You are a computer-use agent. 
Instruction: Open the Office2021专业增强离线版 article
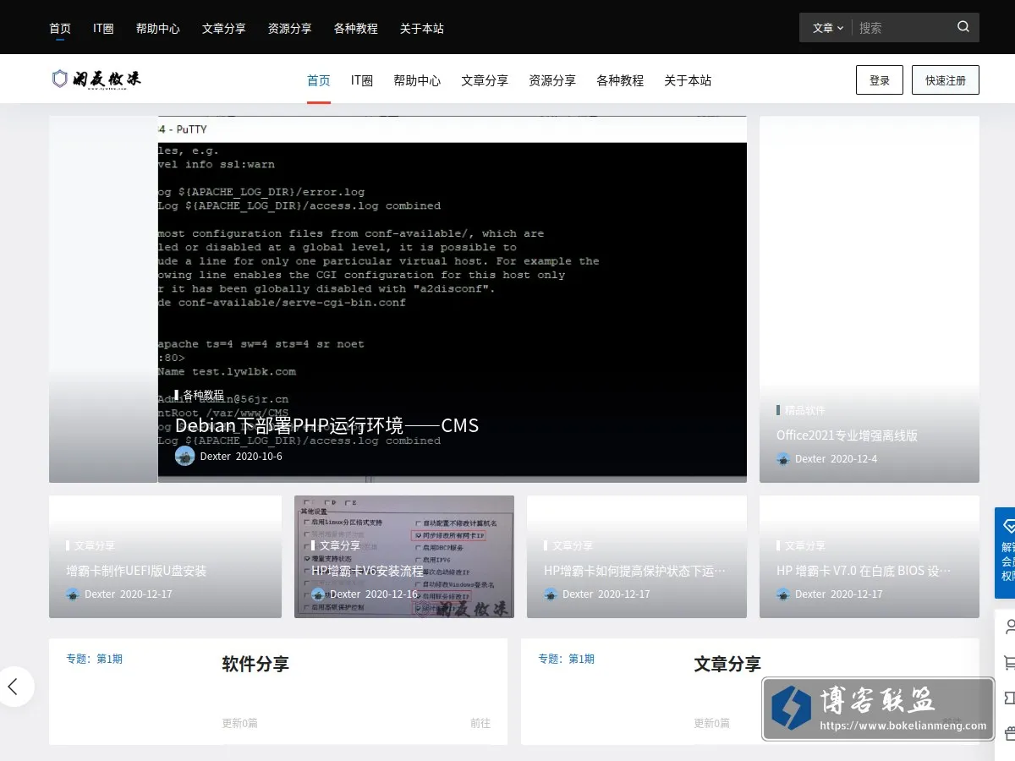[847, 435]
